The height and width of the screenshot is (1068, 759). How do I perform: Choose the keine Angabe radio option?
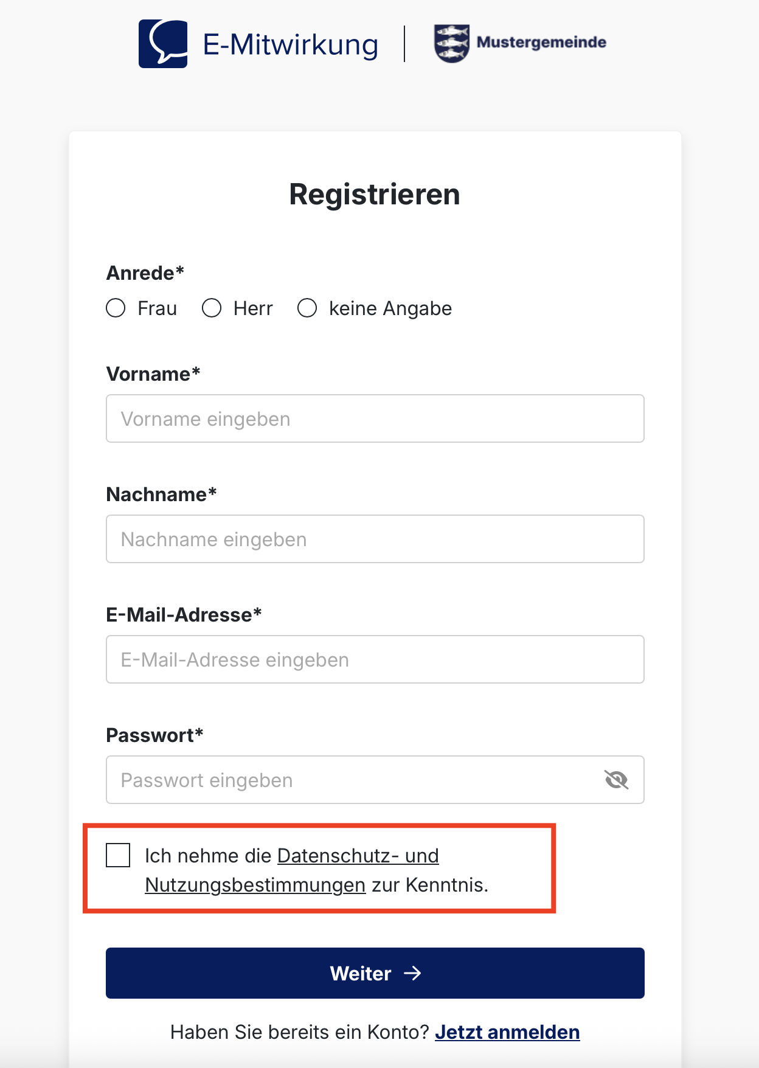[307, 308]
